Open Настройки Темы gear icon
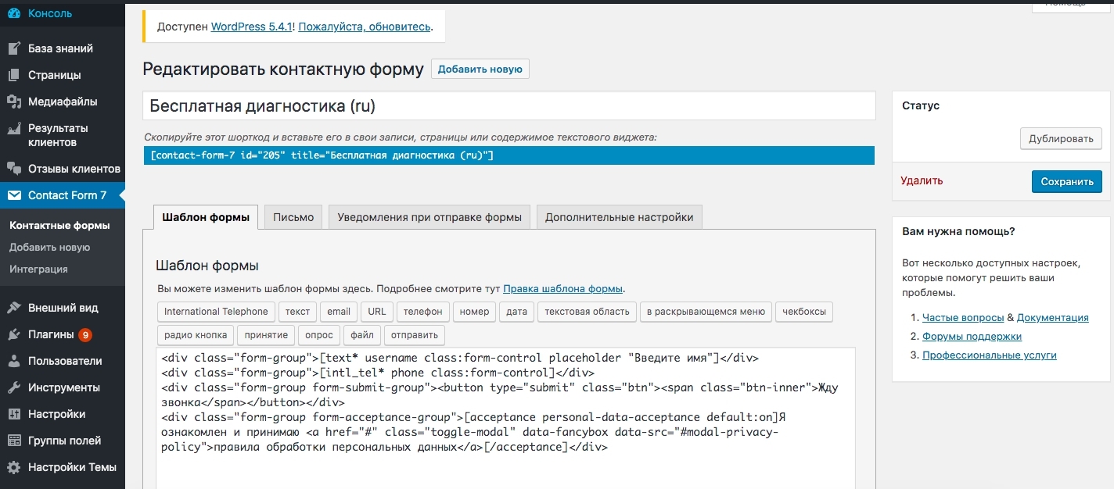The height and width of the screenshot is (489, 1114). point(14,467)
